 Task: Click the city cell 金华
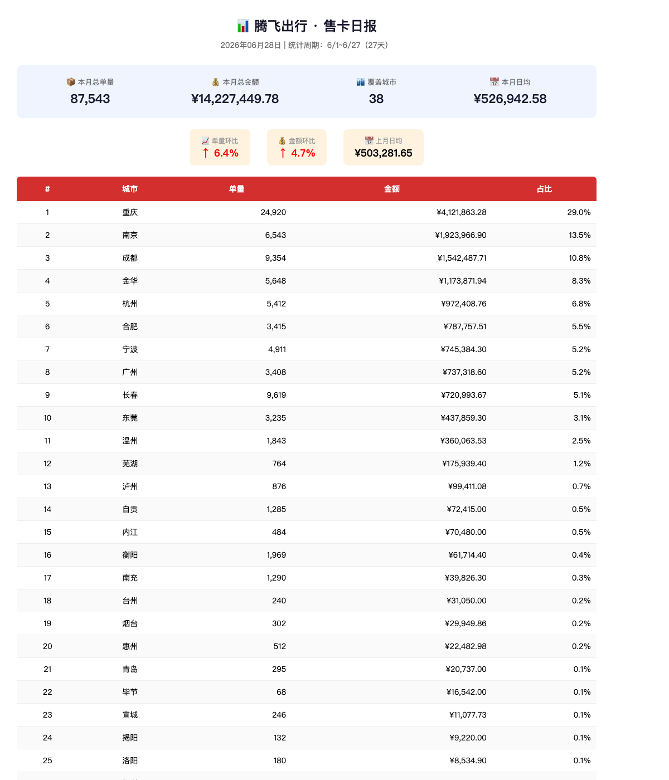click(x=130, y=281)
